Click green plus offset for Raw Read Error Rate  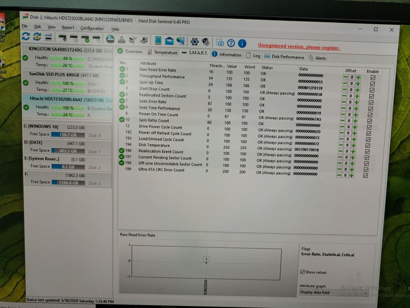358,77
